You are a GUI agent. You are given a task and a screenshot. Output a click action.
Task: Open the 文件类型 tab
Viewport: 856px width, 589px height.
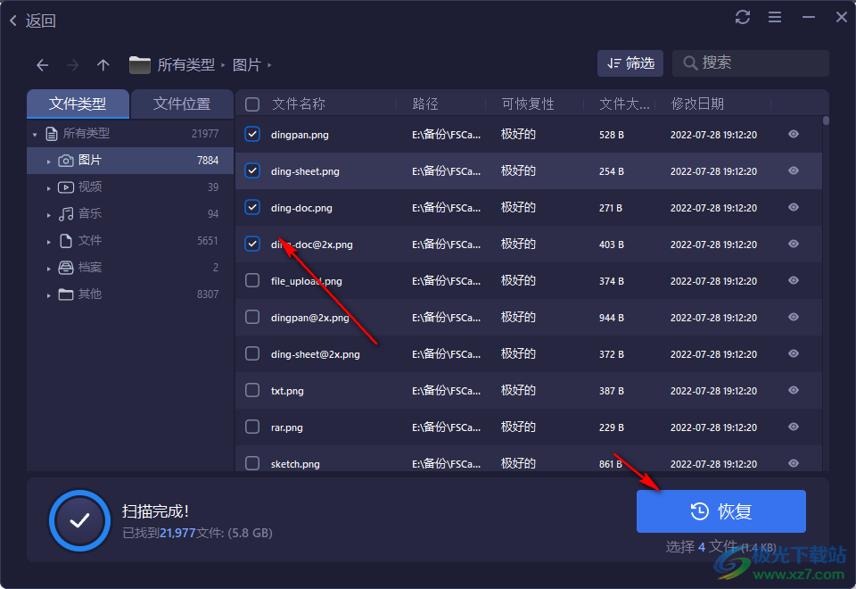78,104
